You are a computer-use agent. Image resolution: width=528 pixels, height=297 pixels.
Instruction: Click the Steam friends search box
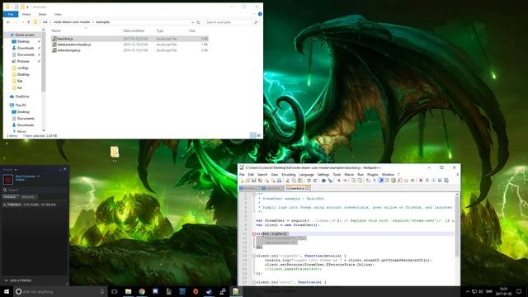[35, 190]
